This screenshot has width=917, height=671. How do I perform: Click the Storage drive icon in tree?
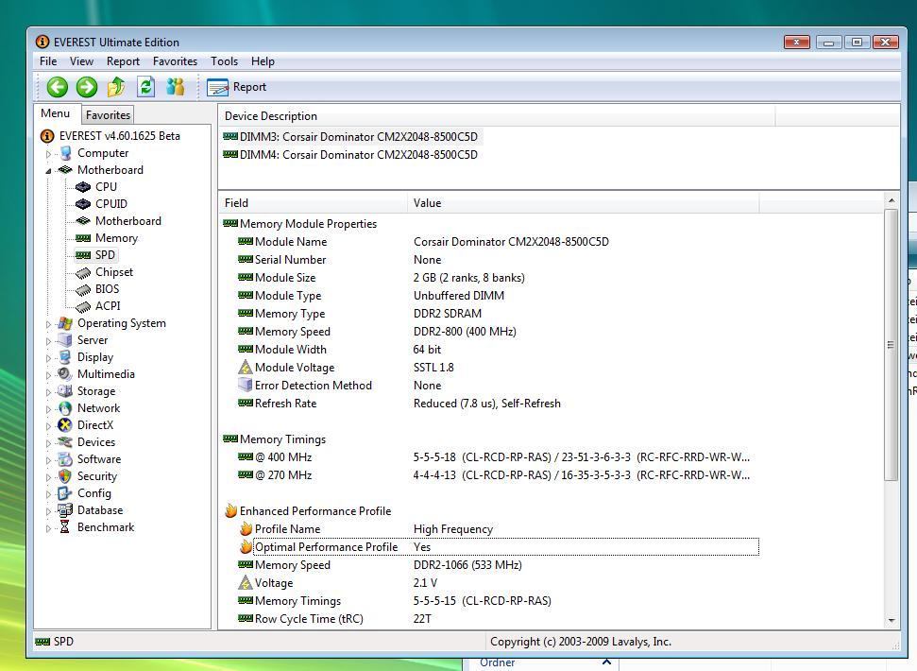pos(65,391)
